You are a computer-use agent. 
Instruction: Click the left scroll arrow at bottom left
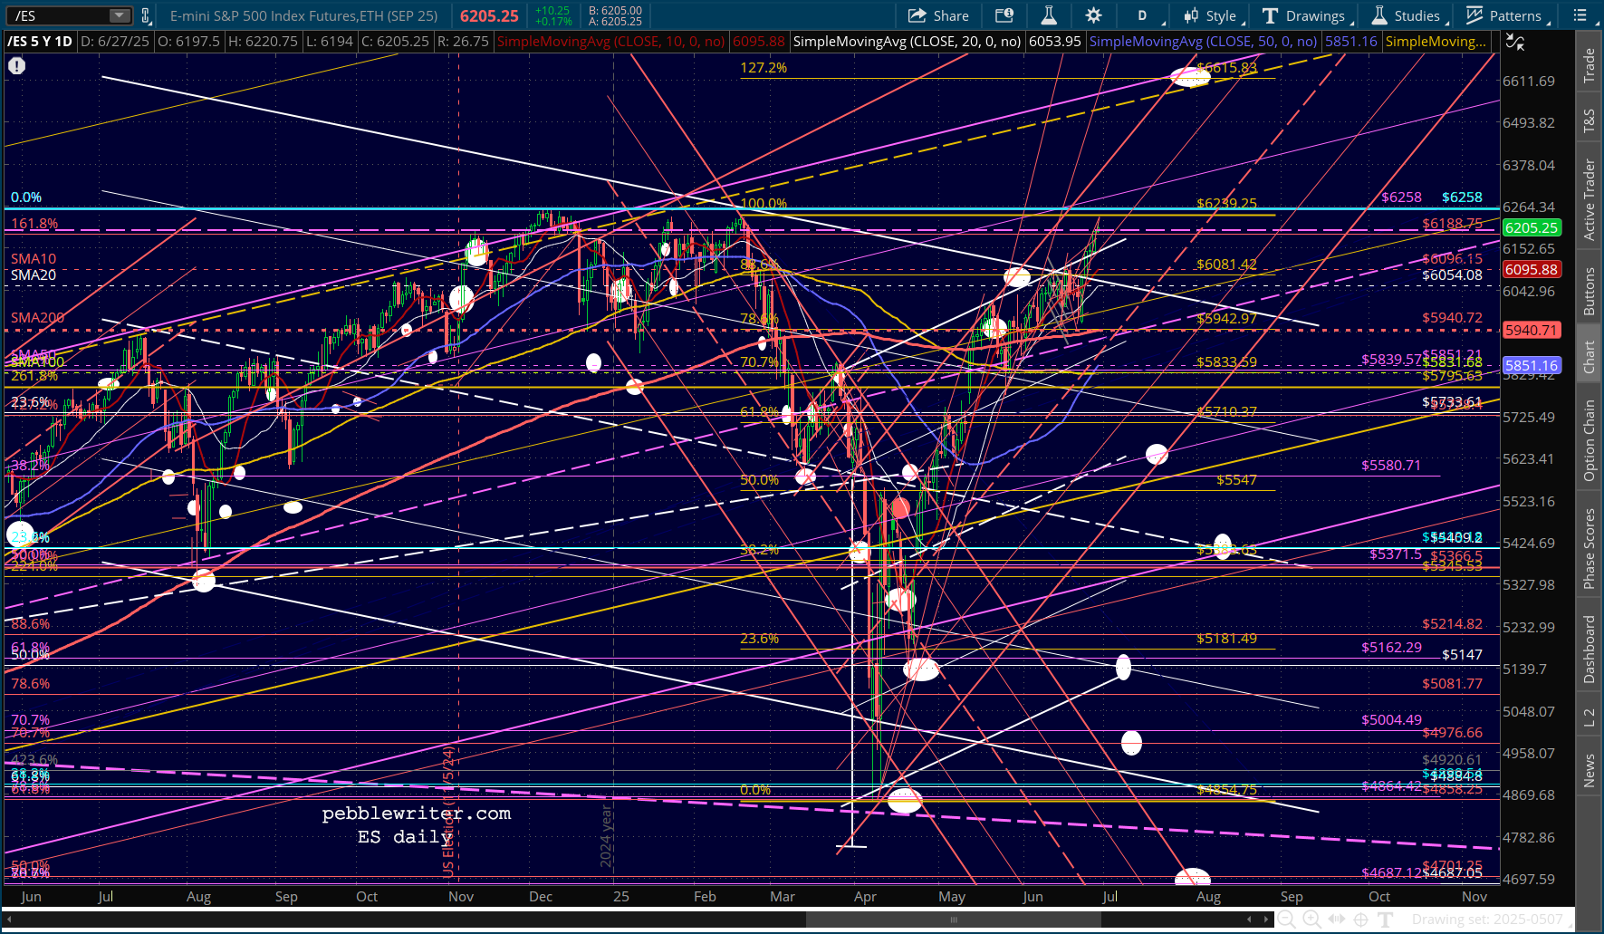(x=10, y=920)
